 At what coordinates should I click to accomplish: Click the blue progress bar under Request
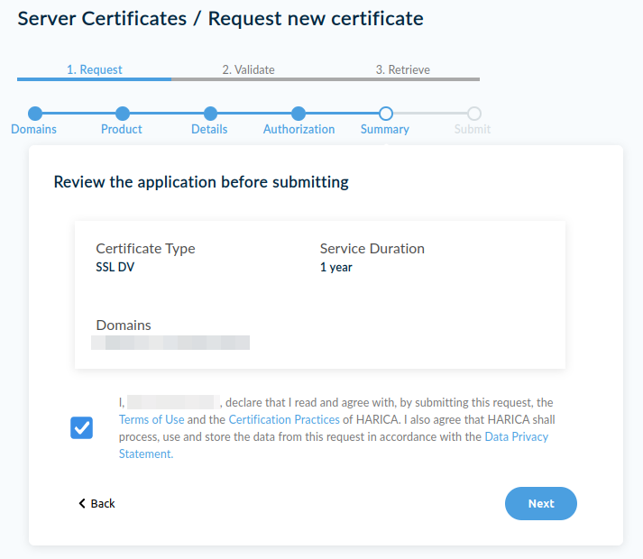tap(94, 79)
